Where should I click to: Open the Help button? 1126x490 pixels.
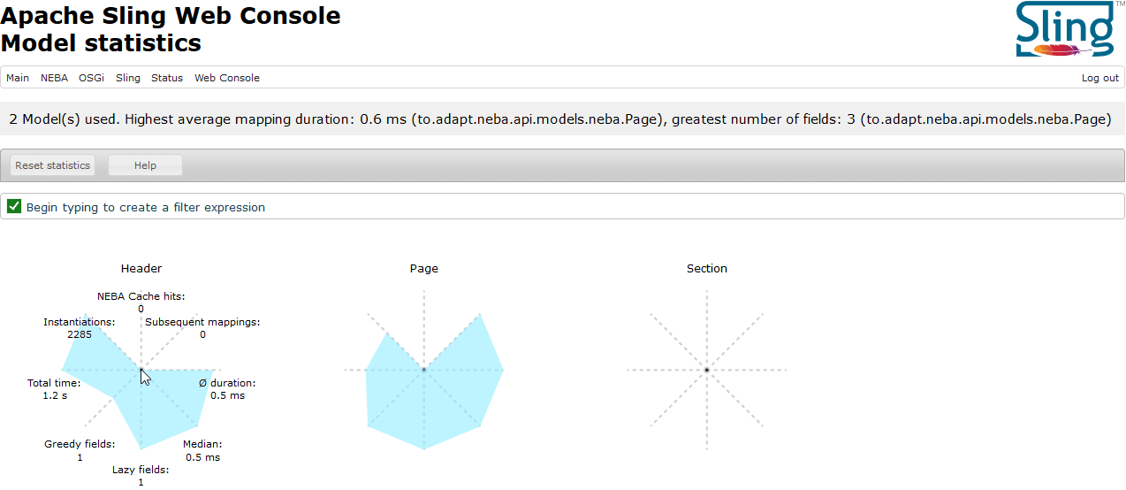pos(145,165)
